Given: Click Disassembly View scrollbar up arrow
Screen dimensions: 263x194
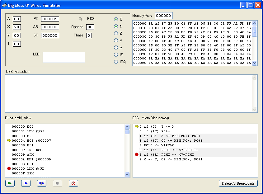Looking at the screenshot, I should (127, 127).
